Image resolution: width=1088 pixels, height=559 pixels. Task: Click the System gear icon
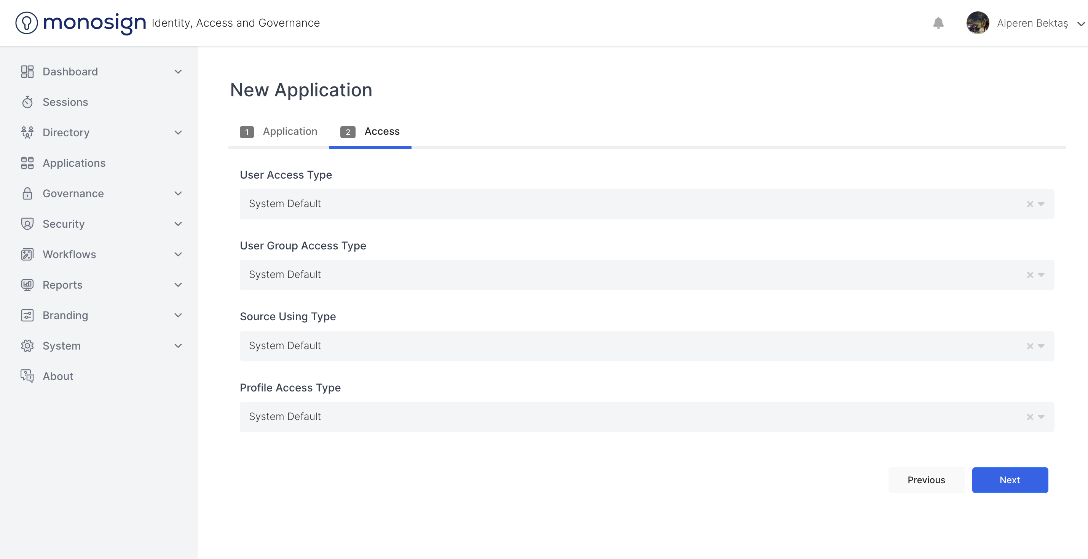point(27,346)
